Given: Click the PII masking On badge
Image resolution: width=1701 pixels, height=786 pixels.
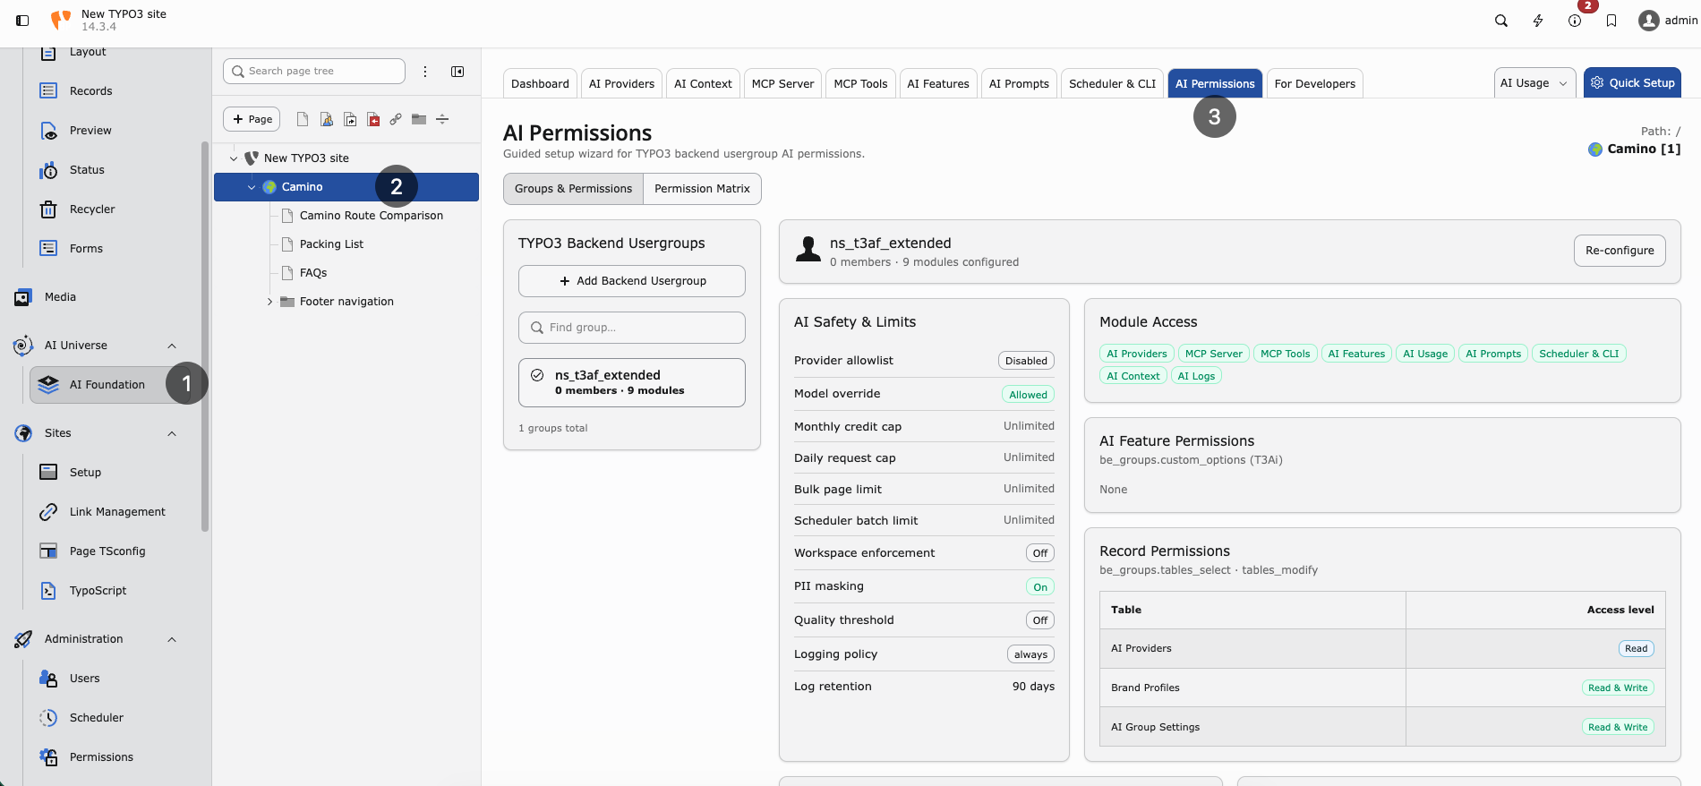Looking at the screenshot, I should click(x=1040, y=587).
